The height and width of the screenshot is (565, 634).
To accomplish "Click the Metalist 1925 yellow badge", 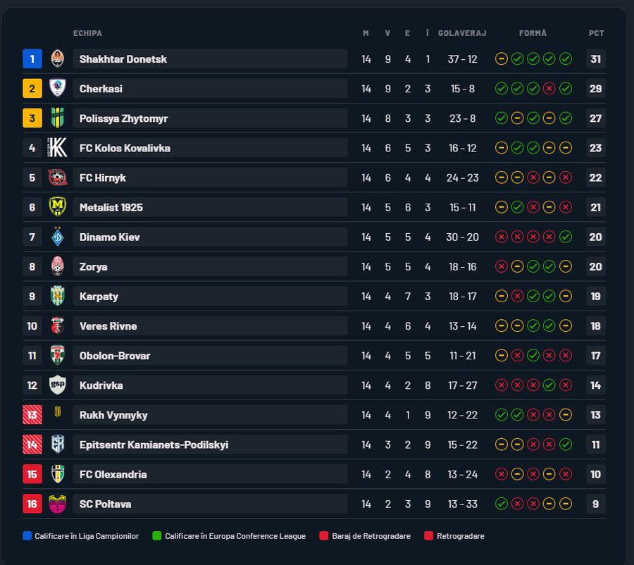I will coord(57,207).
